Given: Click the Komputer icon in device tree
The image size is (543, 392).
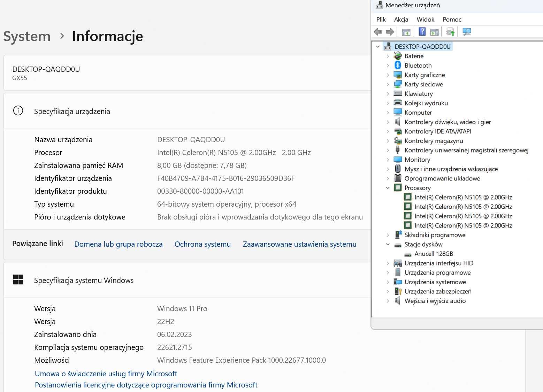Looking at the screenshot, I should [x=398, y=112].
